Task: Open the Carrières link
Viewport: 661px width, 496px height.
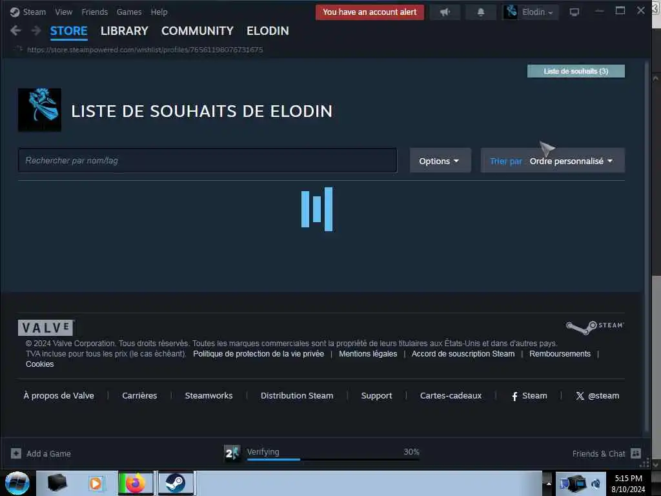Action: click(x=139, y=396)
